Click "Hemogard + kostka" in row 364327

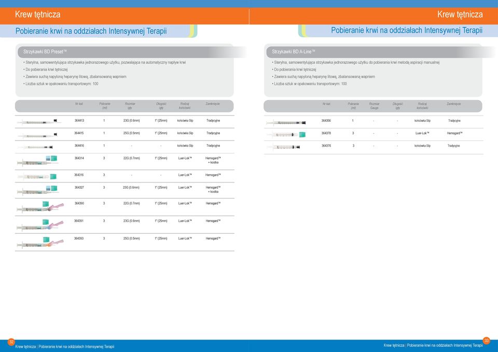pos(213,190)
